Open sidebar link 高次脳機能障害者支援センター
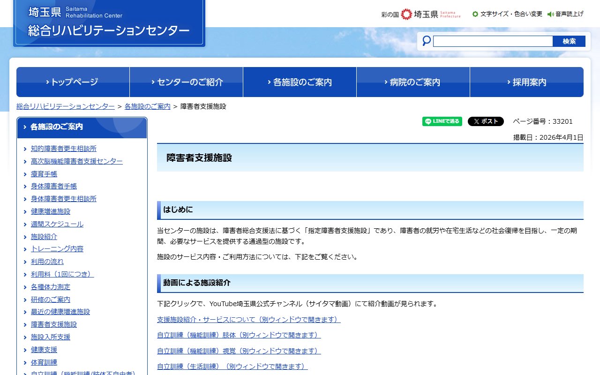600x375 pixels. click(x=77, y=161)
